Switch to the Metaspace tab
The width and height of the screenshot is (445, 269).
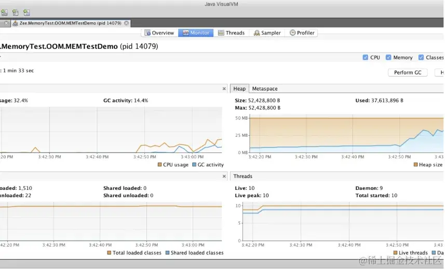[x=265, y=89]
